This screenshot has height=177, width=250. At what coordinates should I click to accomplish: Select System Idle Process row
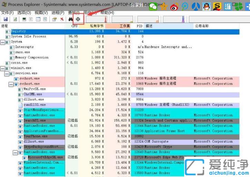(x=120, y=36)
